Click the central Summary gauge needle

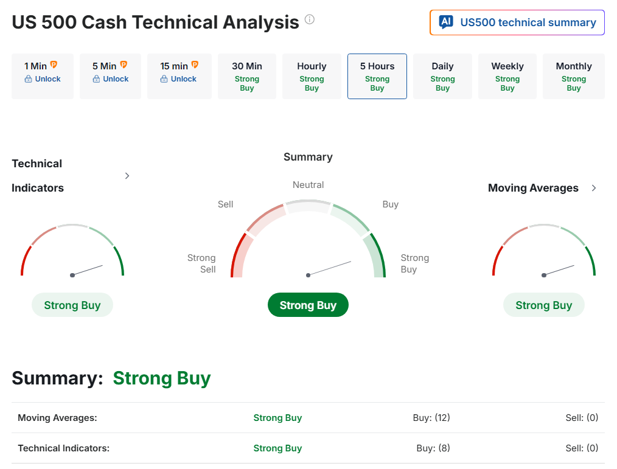tap(329, 268)
